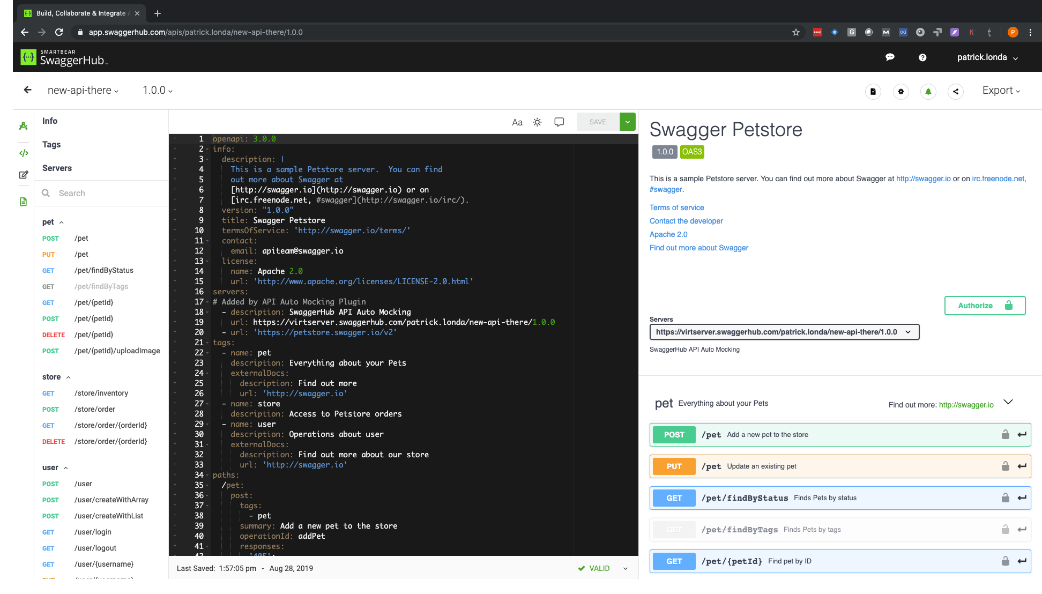The width and height of the screenshot is (1042, 594).
Task: Click the green SAVE split-button arrow
Action: pos(627,122)
